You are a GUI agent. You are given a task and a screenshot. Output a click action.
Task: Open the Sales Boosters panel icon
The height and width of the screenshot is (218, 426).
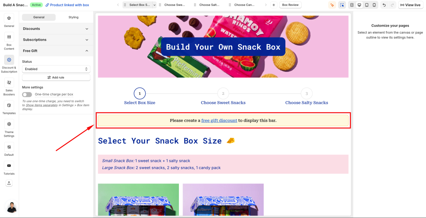pos(9,83)
